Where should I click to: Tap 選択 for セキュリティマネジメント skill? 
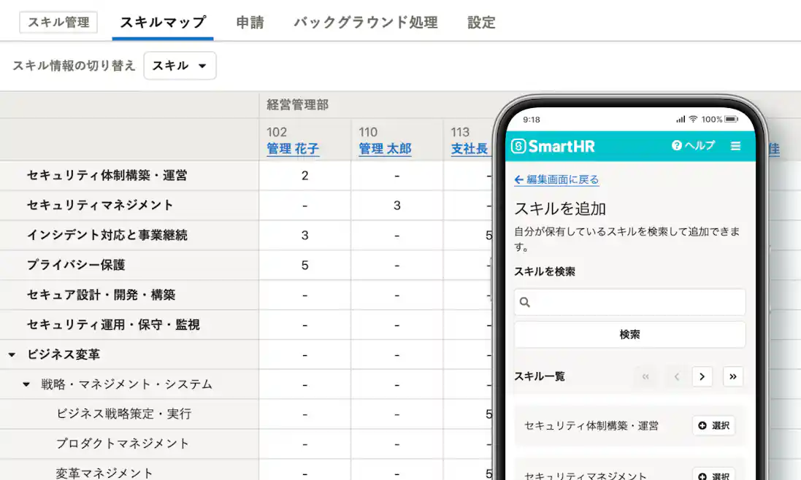[713, 474]
